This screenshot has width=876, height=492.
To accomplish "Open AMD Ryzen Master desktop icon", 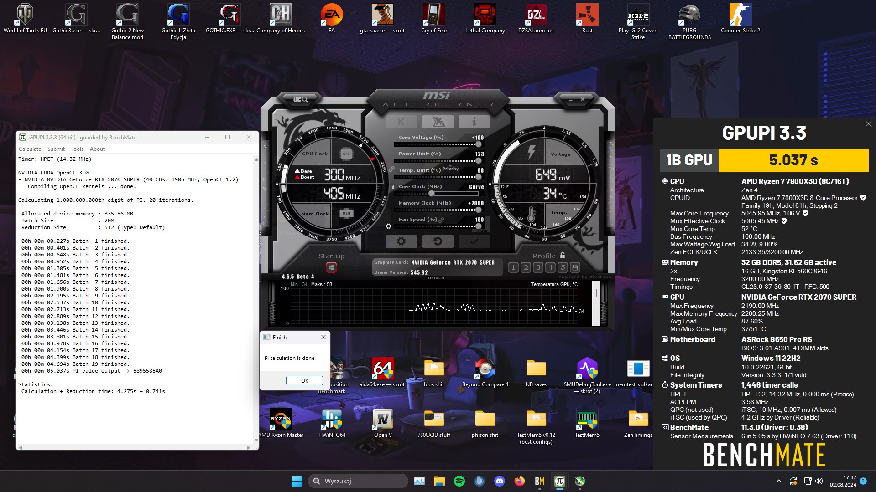I will point(281,423).
